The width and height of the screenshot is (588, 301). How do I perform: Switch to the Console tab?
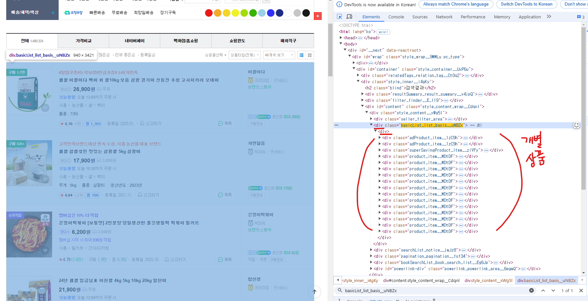[x=396, y=17]
